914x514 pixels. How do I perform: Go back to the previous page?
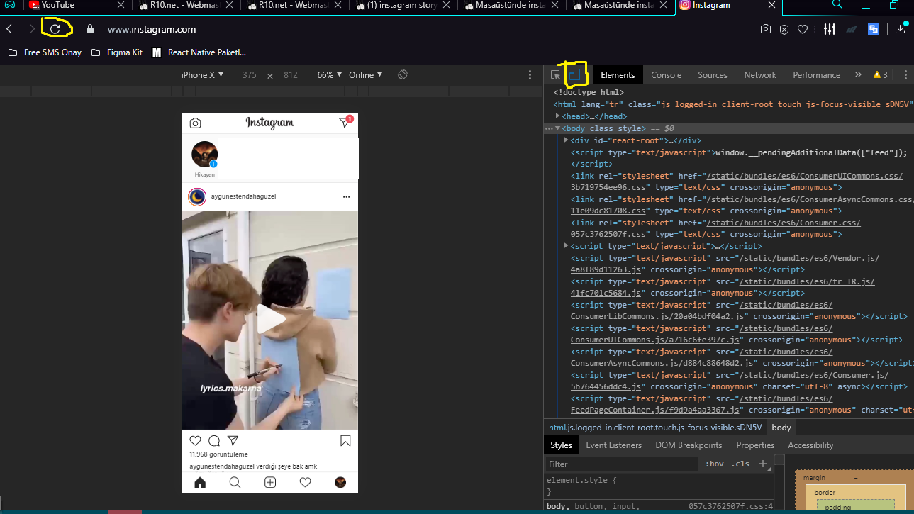(9, 29)
